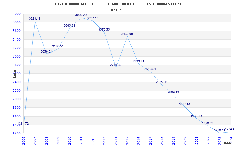Click the 3000 y-axis tick
Image resolution: width=234 pixels, height=146 pixels.
[x=17, y=56]
